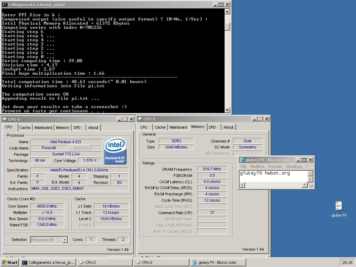
Task: Click console scrollbar down arrow
Action: coord(227,110)
